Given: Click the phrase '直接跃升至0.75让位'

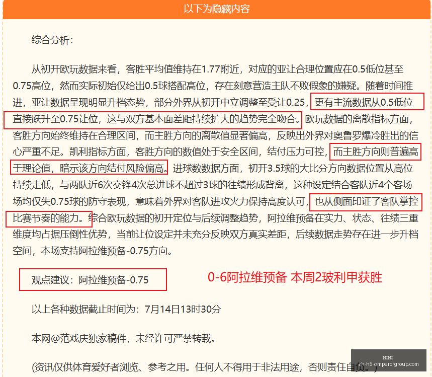Looking at the screenshot, I should 55,119.
